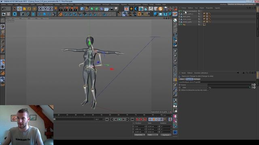Click the empty Source link field
Viewport: 259px width, 145px height.
(229, 85)
